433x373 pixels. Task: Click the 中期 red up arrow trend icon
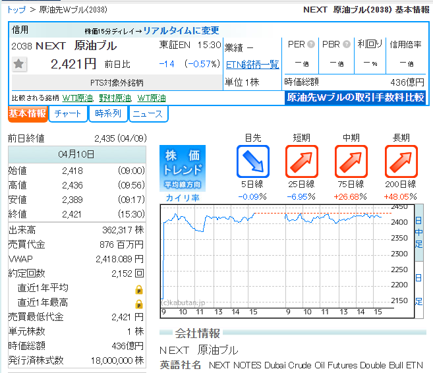pos(351,161)
